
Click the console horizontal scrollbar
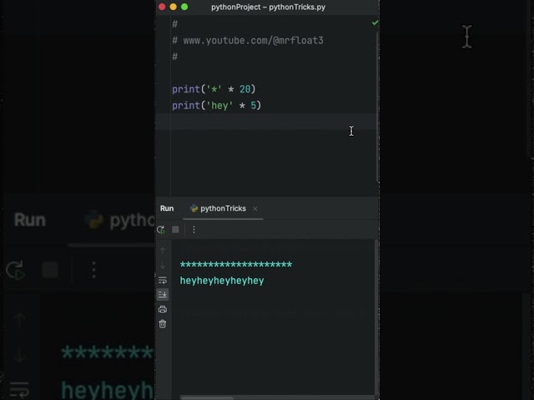click(x=207, y=397)
